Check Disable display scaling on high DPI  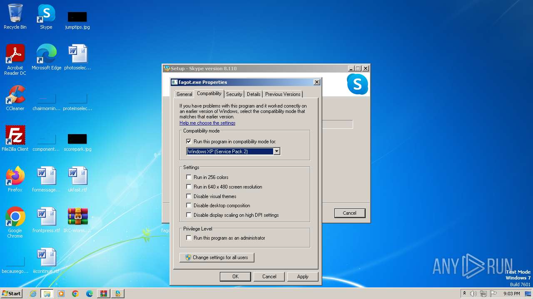pos(189,215)
